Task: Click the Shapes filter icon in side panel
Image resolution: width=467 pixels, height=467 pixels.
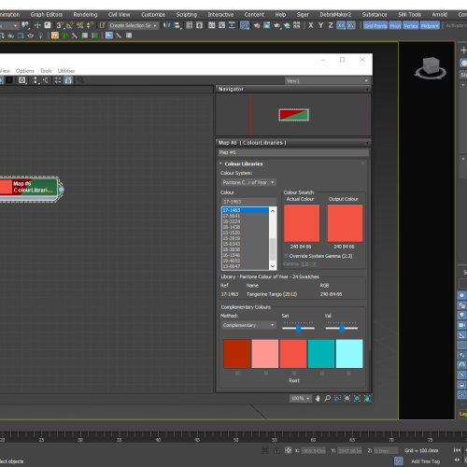Action: pyautogui.click(x=461, y=305)
